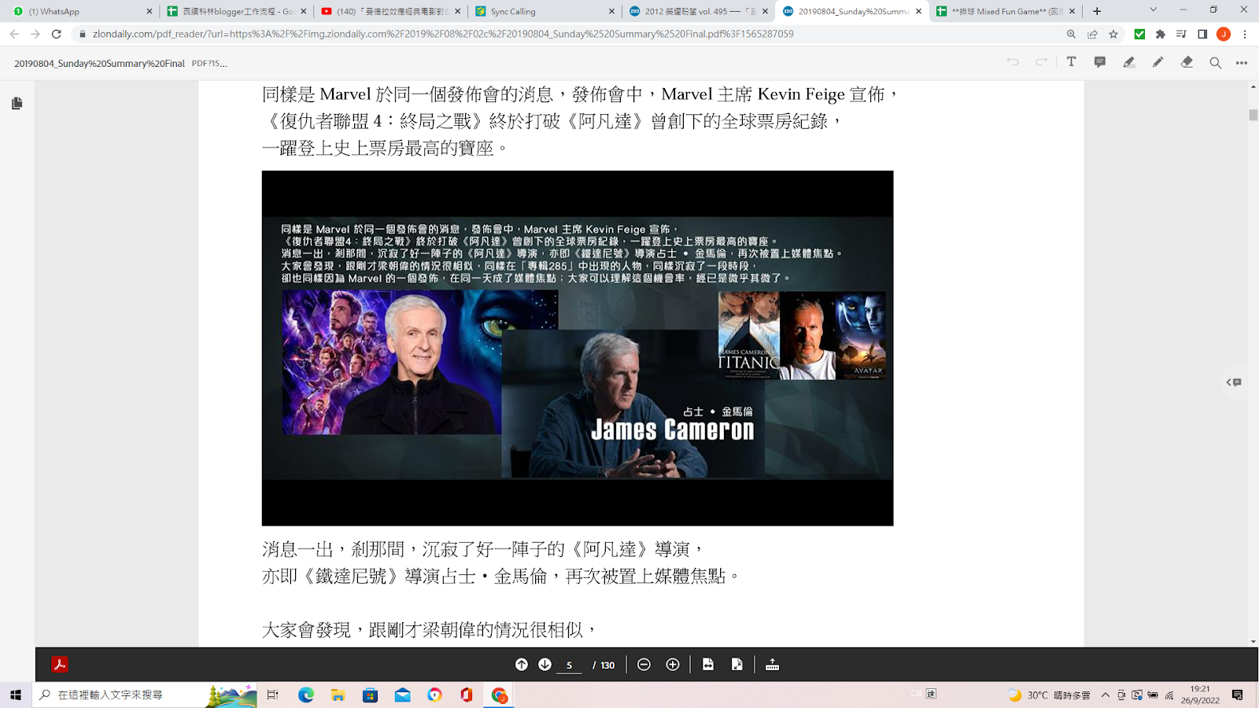Toggle the Chrome side panel
This screenshot has height=708, width=1259.
tap(1202, 34)
